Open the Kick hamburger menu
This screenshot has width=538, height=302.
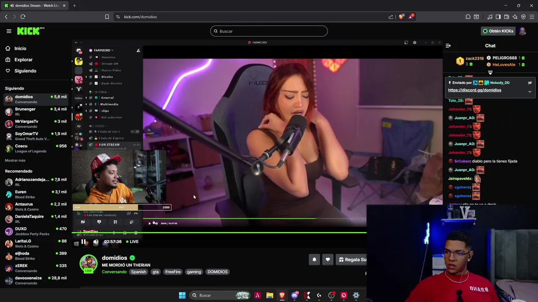[9, 31]
